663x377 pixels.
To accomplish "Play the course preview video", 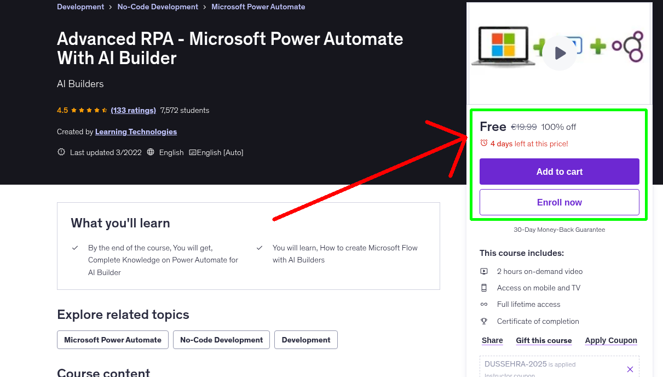I will click(x=560, y=53).
